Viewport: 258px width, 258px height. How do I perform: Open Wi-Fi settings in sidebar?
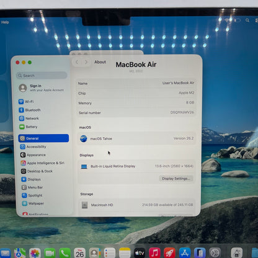click(26, 102)
